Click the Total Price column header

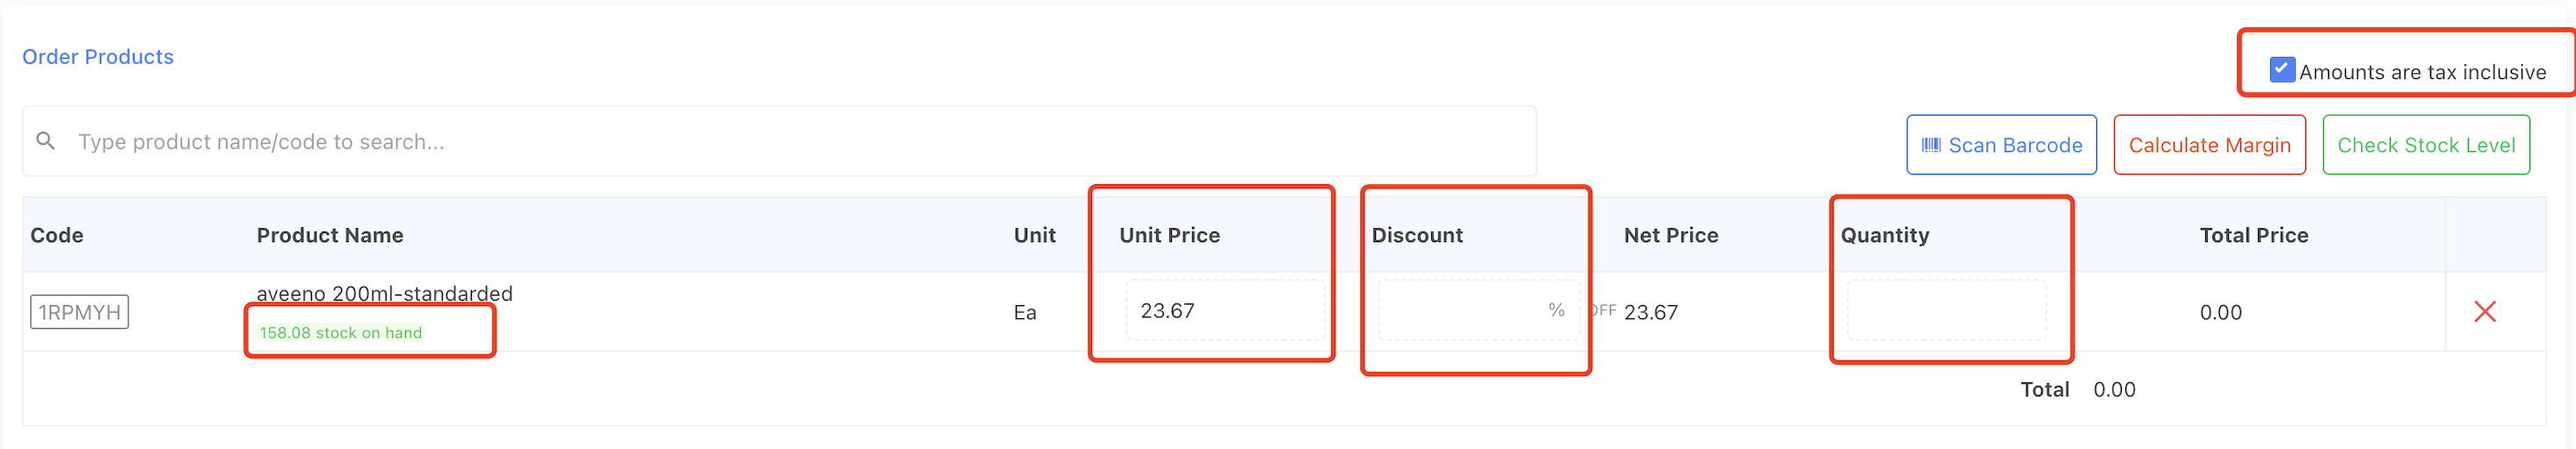click(x=2253, y=236)
